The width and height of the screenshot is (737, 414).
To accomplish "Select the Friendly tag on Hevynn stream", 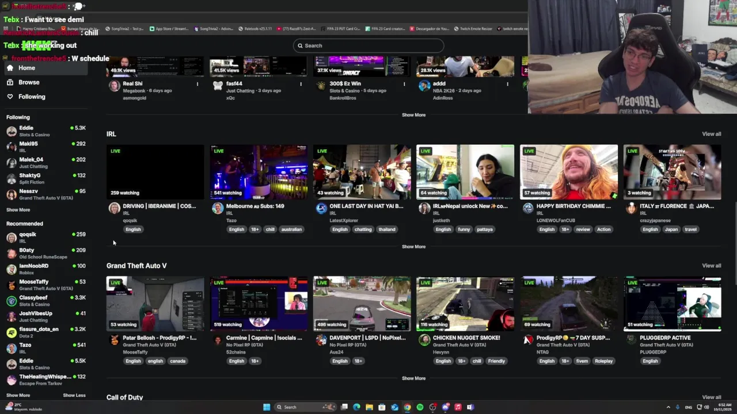I will pyautogui.click(x=496, y=361).
